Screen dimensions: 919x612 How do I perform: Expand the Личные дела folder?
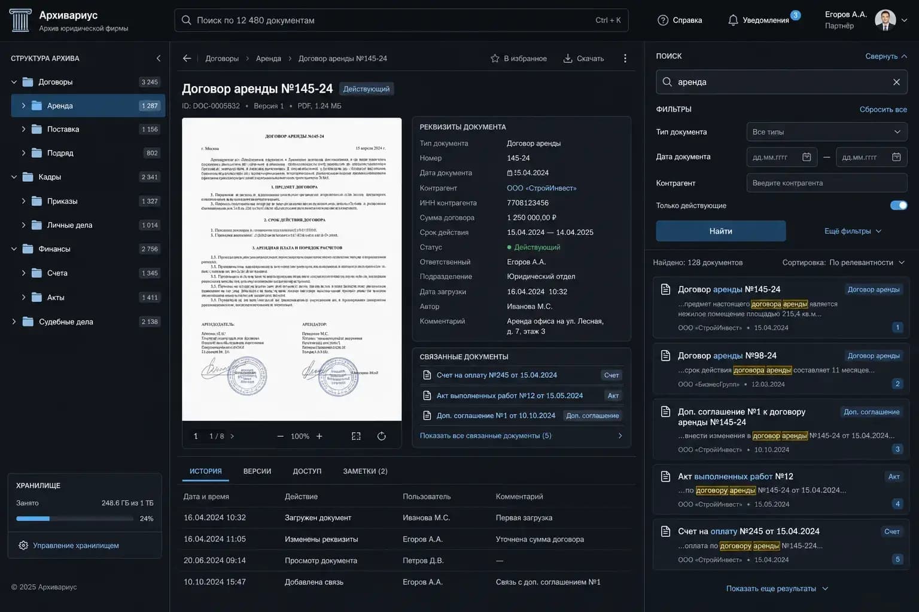[x=23, y=225]
